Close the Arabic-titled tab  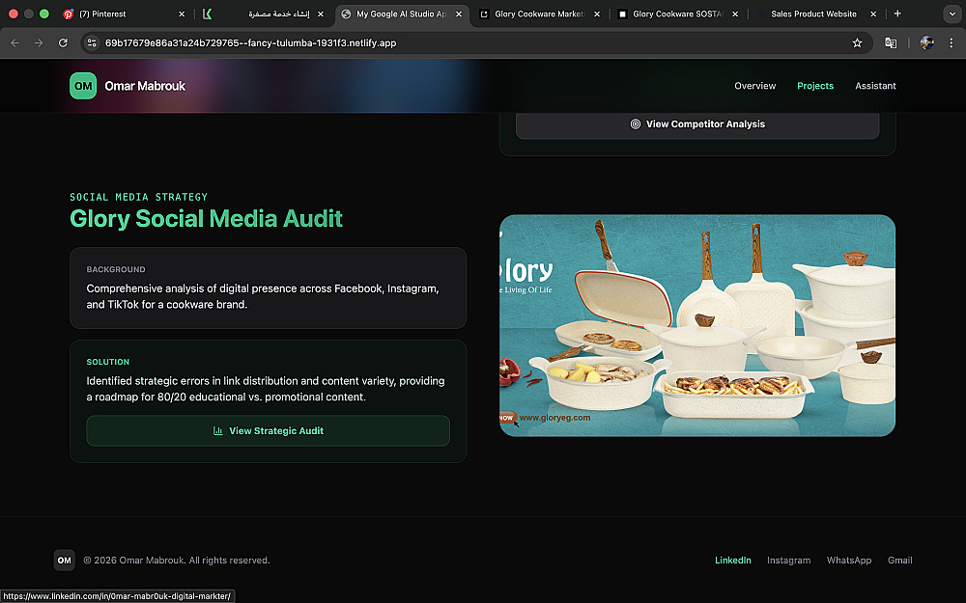pos(321,14)
